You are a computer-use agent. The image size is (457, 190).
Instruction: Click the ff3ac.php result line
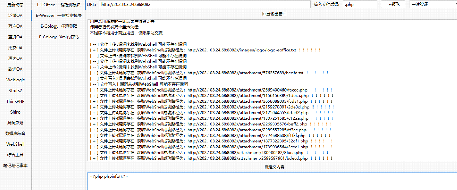(210, 130)
